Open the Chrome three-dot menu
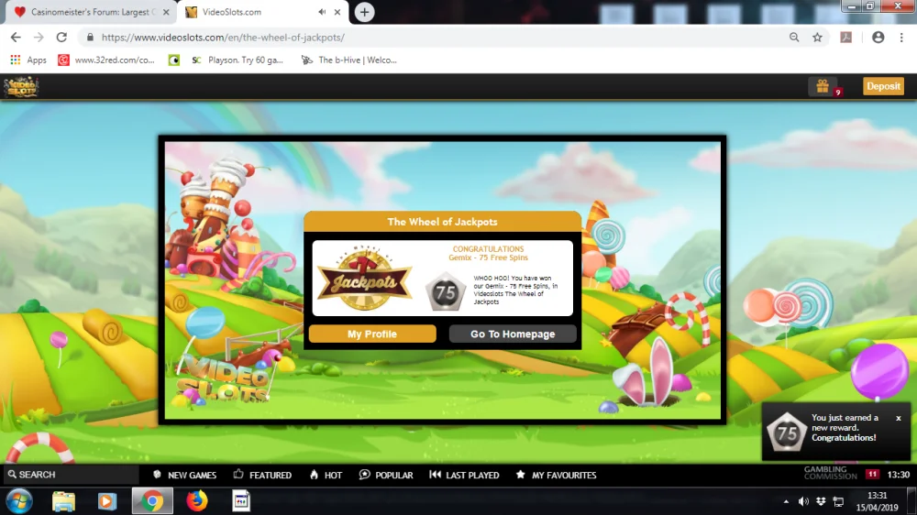Viewport: 917px width, 515px height. (x=901, y=38)
